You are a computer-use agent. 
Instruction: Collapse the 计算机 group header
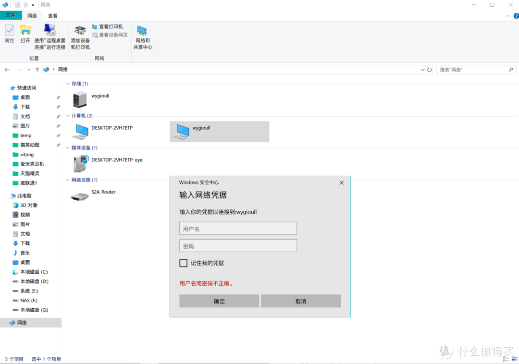click(68, 116)
